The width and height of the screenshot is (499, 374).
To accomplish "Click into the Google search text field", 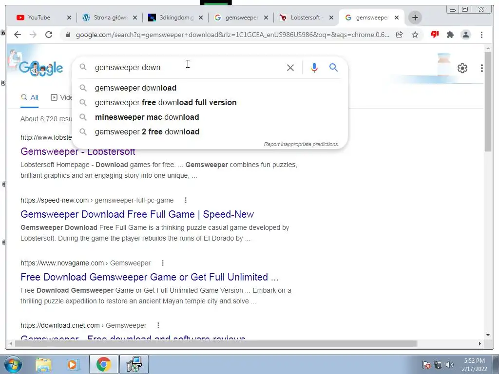I will (188, 67).
